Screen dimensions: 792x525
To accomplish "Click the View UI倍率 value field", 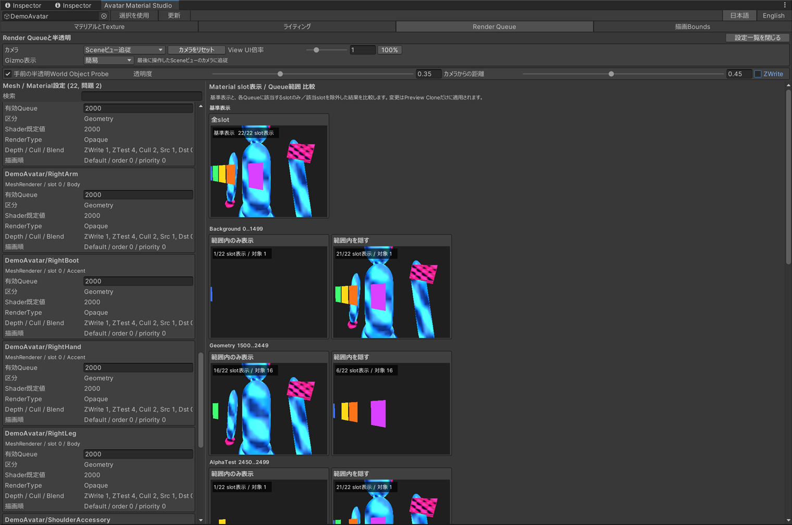I will click(x=362, y=50).
